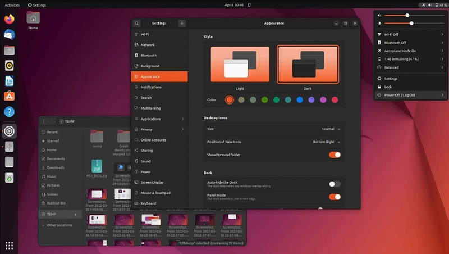The image size is (449, 254).
Task: Click the volume speaker icon in system menu
Action: coord(379,16)
